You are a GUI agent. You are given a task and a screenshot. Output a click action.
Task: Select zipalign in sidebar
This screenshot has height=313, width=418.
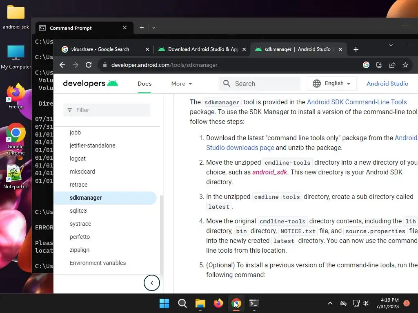pyautogui.click(x=80, y=250)
